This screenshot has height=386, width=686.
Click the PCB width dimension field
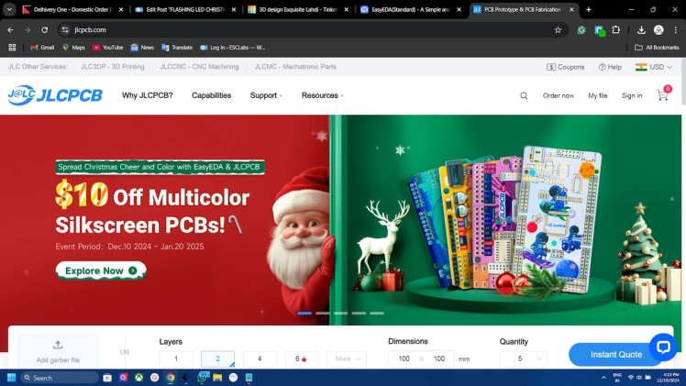pos(404,358)
